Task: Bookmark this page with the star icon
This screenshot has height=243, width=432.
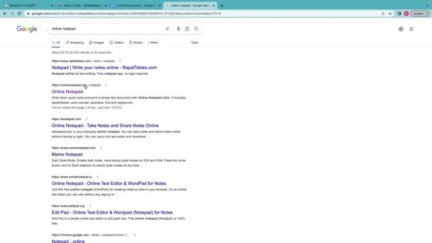Action: coord(390,13)
